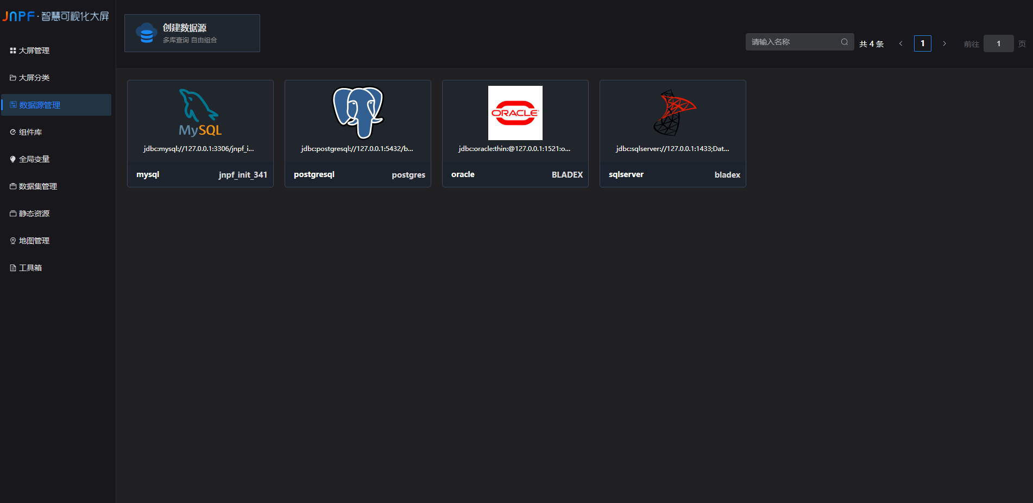
Task: Click the search magnifier icon
Action: tap(845, 42)
